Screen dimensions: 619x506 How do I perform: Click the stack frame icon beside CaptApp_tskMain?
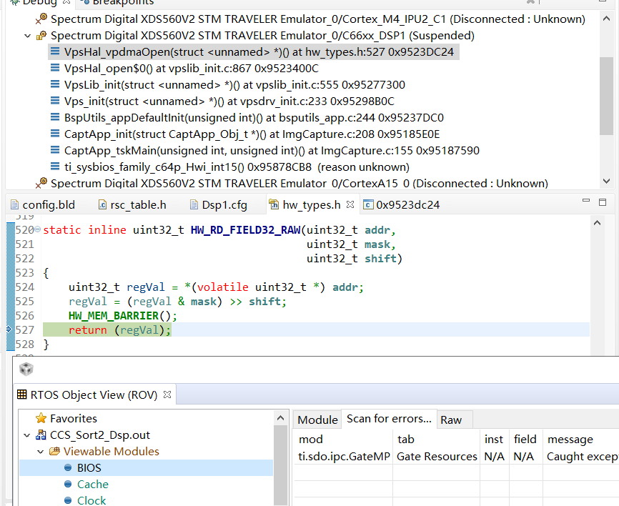55,150
